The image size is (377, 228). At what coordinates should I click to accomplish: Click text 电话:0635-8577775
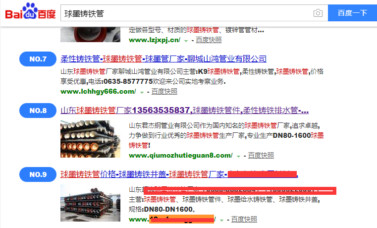tap(120, 81)
